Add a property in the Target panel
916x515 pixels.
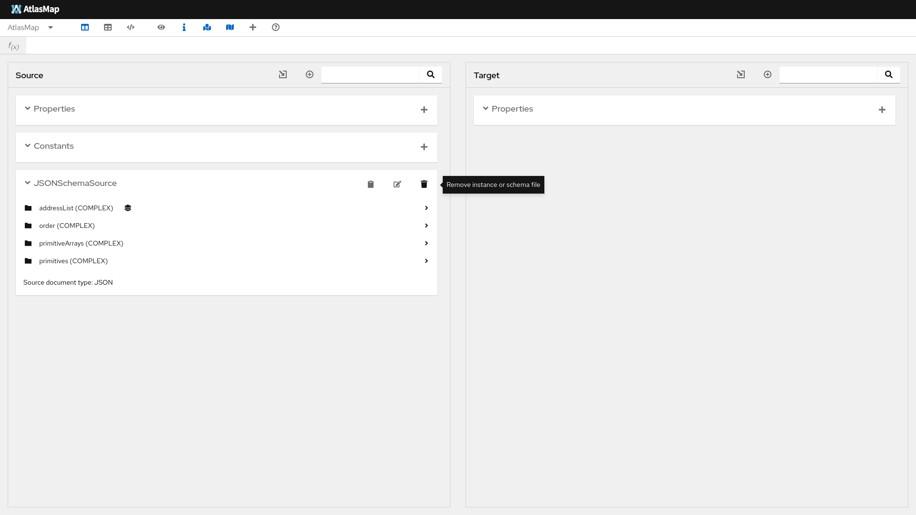882,109
